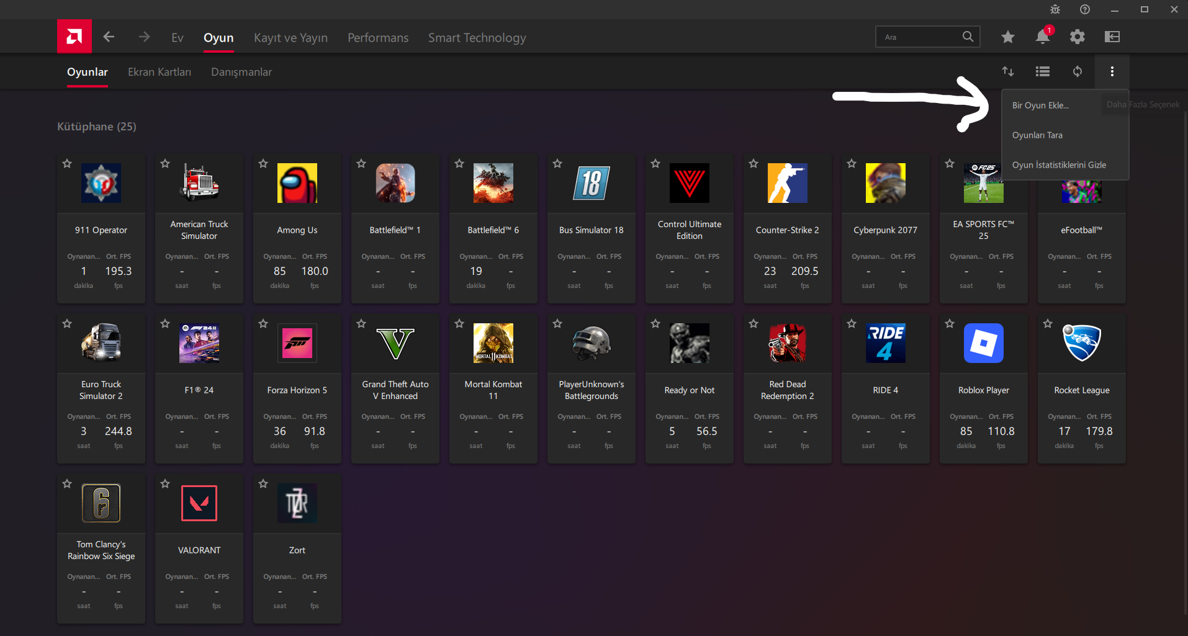Toggle favorite star on Battlefield 1
1188x636 pixels.
point(361,164)
